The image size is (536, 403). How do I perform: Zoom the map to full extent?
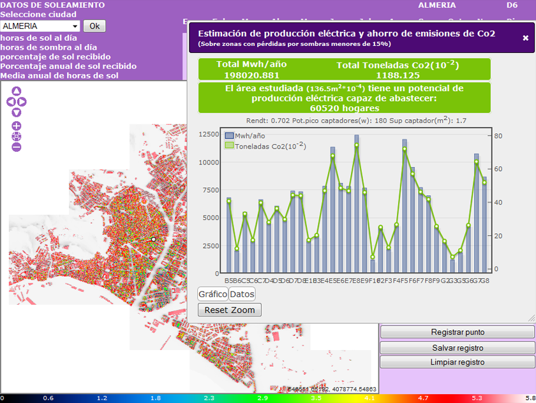coord(17,136)
